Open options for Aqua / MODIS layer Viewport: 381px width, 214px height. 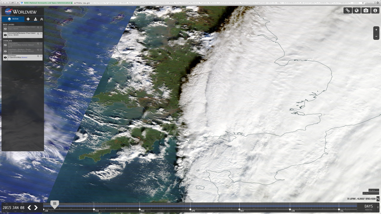[38, 27]
